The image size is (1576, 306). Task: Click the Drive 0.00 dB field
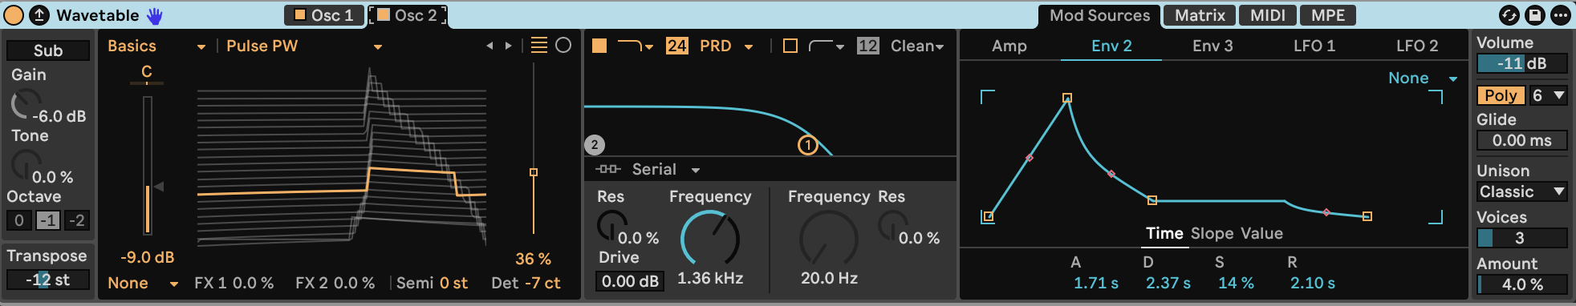(x=630, y=281)
